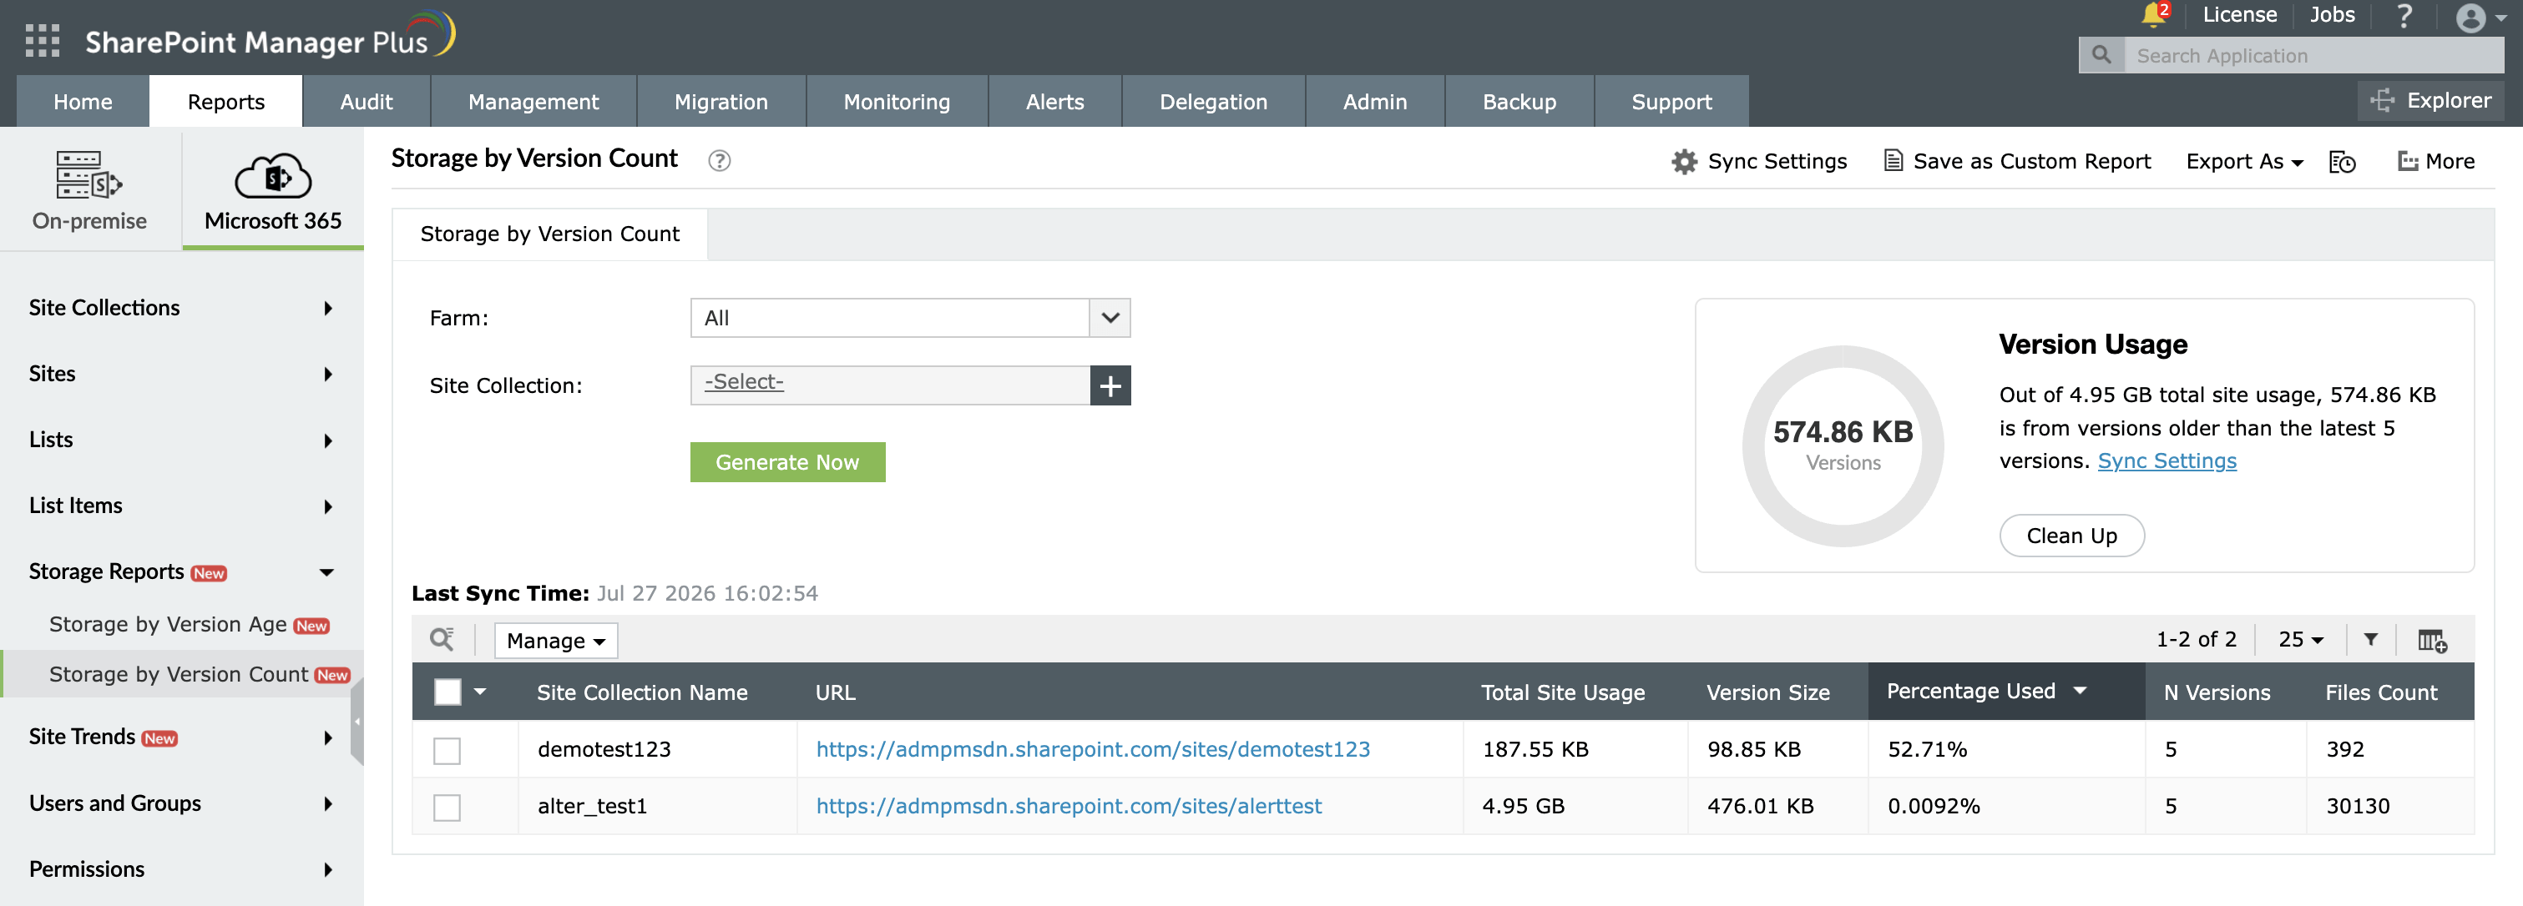Open Sync Settings link in Version Usage
Viewport: 2523px width, 906px height.
[x=2167, y=461]
